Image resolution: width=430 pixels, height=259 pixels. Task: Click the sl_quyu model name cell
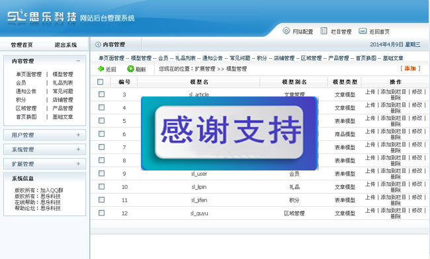click(199, 213)
